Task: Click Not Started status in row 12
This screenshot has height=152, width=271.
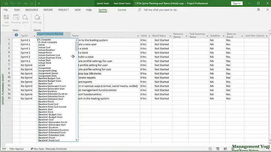Action: 161,86
